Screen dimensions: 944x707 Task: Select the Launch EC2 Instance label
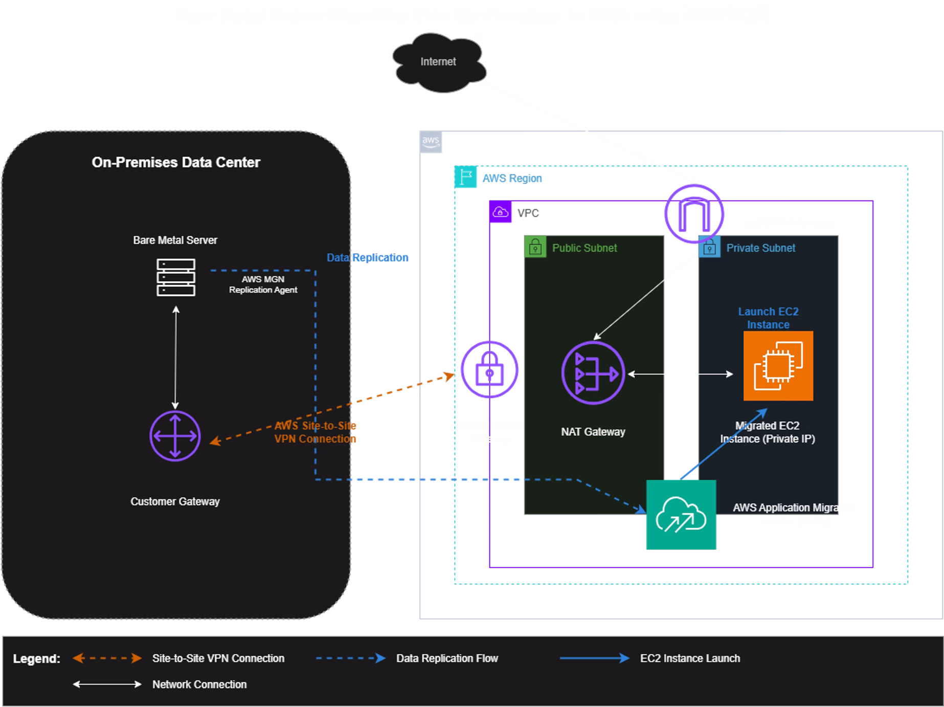pyautogui.click(x=768, y=318)
